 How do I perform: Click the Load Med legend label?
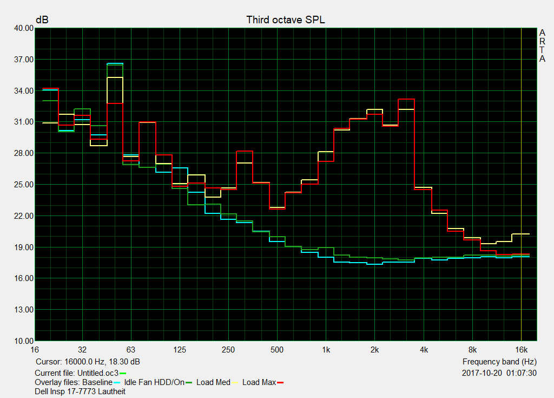point(213,382)
